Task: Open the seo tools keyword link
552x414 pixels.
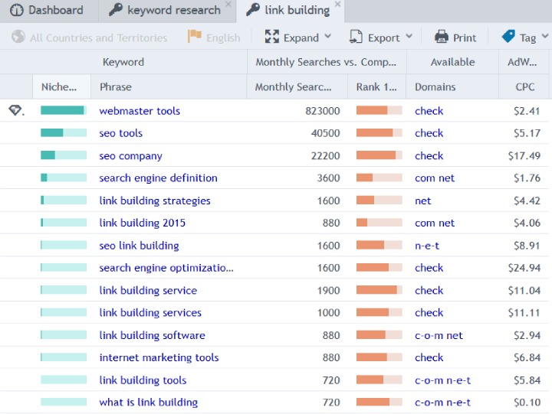Action: coord(121,133)
